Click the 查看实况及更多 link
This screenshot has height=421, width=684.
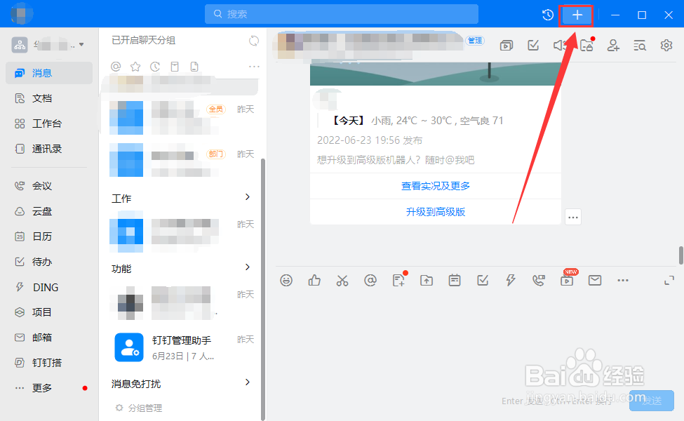coord(435,185)
